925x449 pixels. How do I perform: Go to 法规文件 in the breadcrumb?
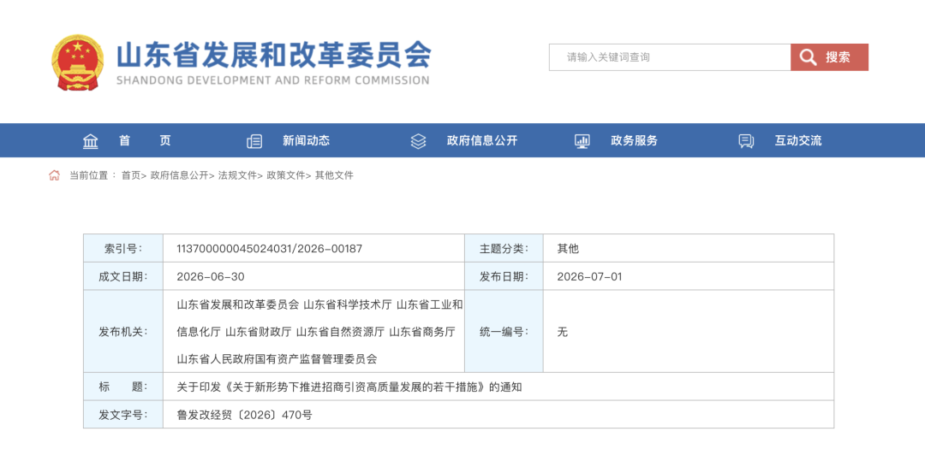(238, 175)
